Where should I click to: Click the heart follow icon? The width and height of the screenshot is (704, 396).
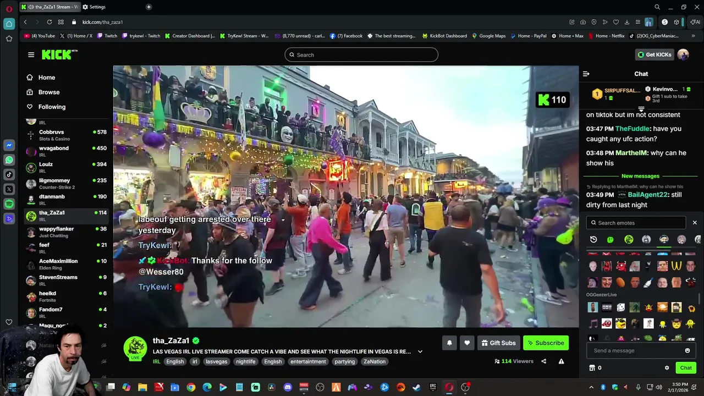467,343
